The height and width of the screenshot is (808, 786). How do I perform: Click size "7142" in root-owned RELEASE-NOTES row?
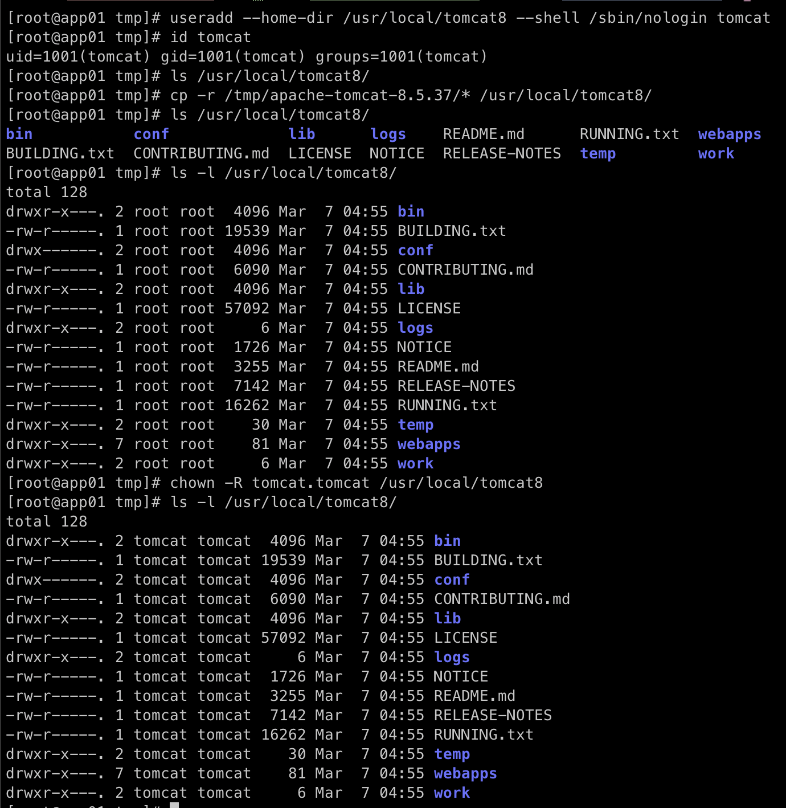pos(252,386)
